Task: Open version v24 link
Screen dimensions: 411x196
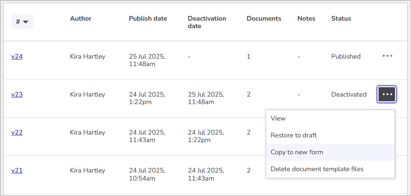Action: (x=17, y=56)
